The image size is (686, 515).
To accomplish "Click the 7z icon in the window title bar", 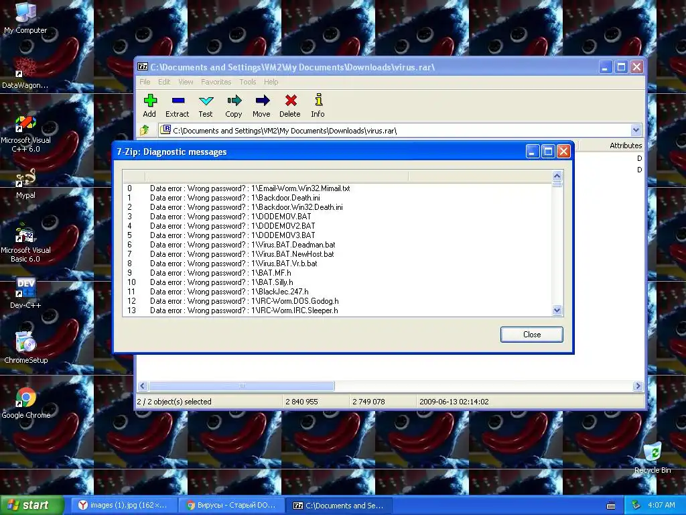I will pyautogui.click(x=143, y=66).
